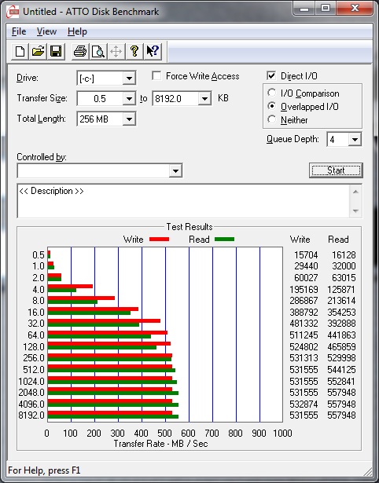379x483 pixels.
Task: Open the View menu
Action: 46,31
